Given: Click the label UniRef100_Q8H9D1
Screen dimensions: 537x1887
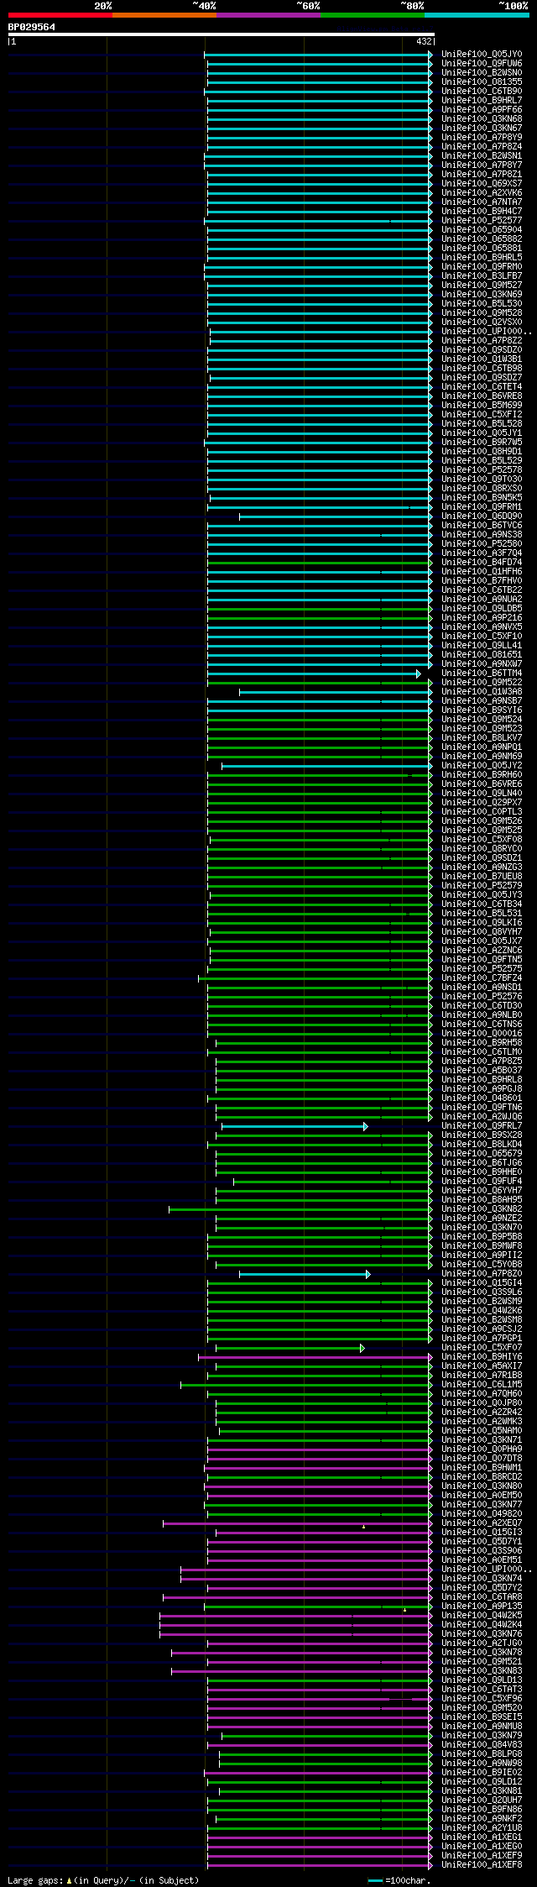Looking at the screenshot, I should click(482, 451).
